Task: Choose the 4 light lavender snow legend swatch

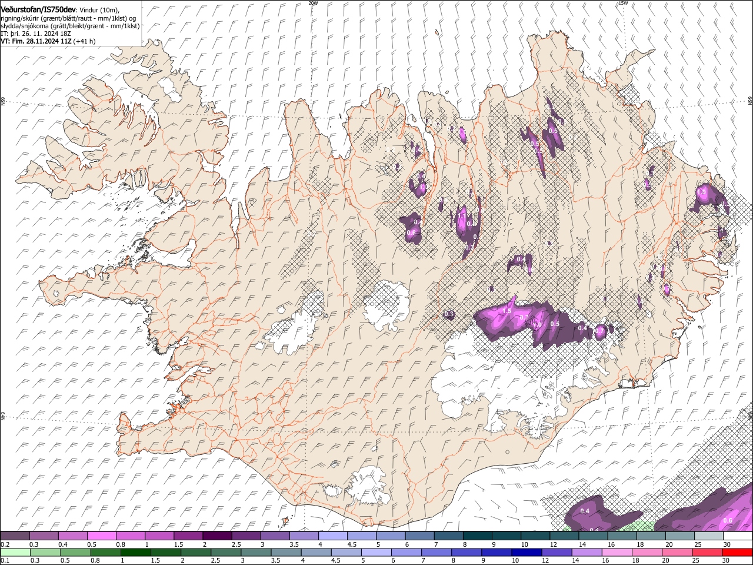Action: click(332, 536)
